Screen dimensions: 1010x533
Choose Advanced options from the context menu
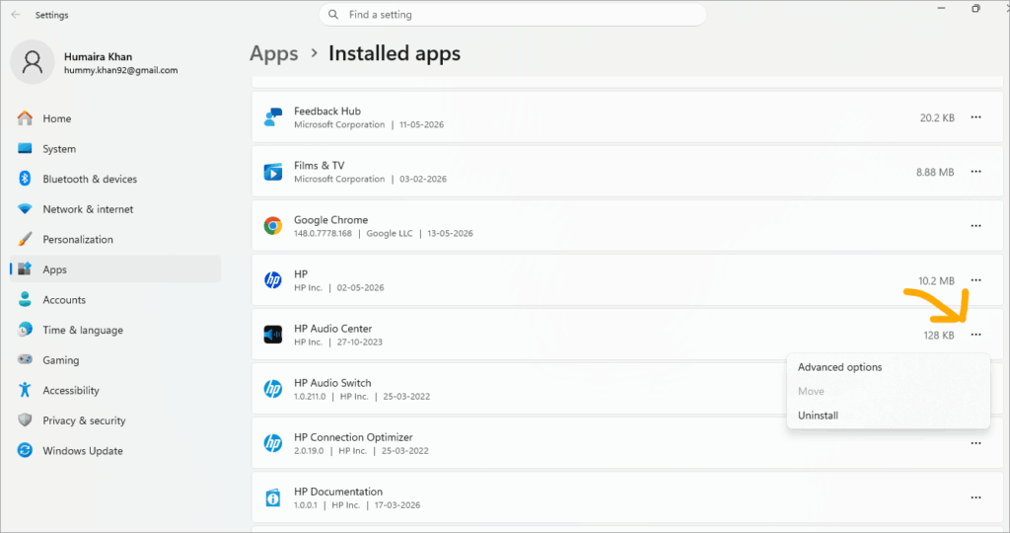point(889,367)
